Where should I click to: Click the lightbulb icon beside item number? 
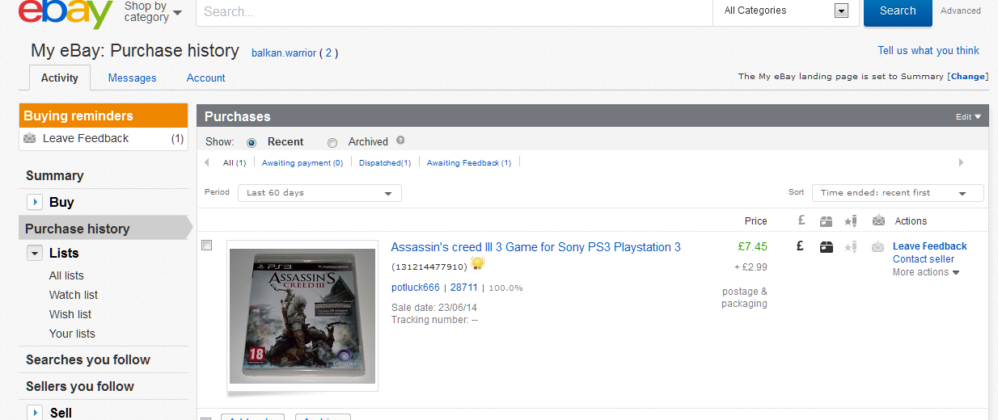tap(477, 263)
